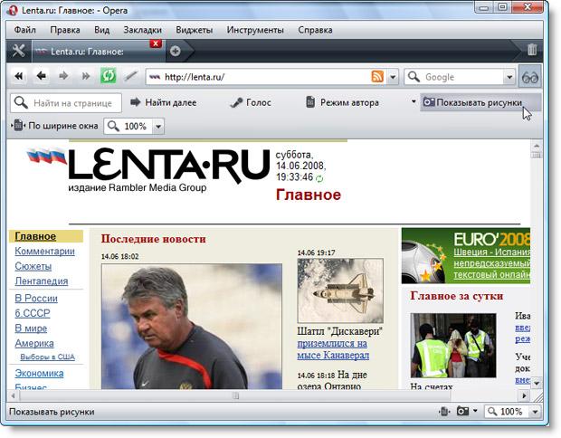The height and width of the screenshot is (438, 561).
Task: Open the б.СССР section link
Action: (x=33, y=313)
